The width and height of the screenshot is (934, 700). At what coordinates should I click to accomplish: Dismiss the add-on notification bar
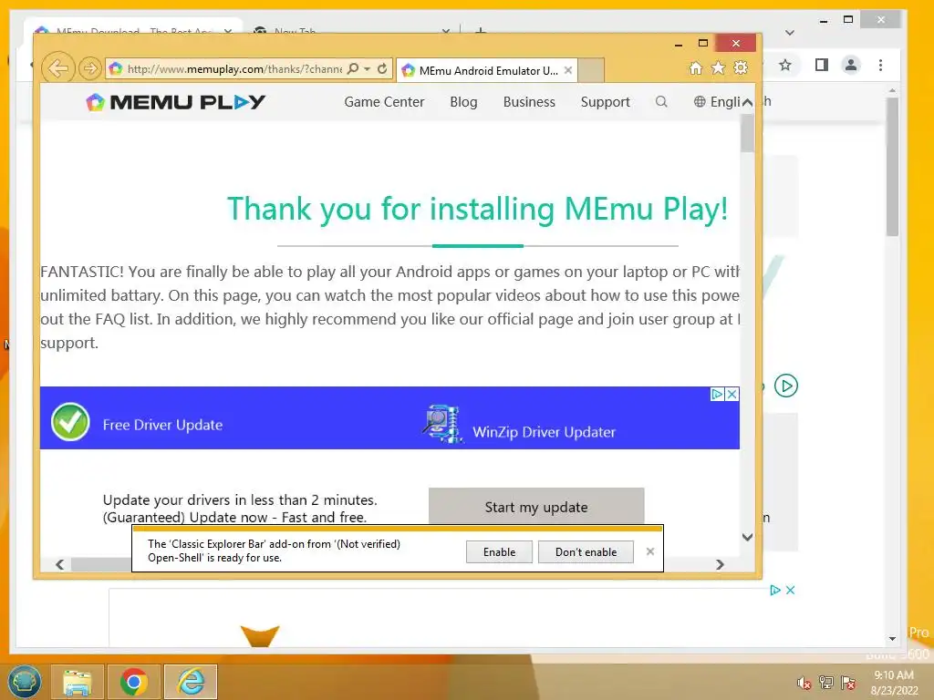point(650,551)
